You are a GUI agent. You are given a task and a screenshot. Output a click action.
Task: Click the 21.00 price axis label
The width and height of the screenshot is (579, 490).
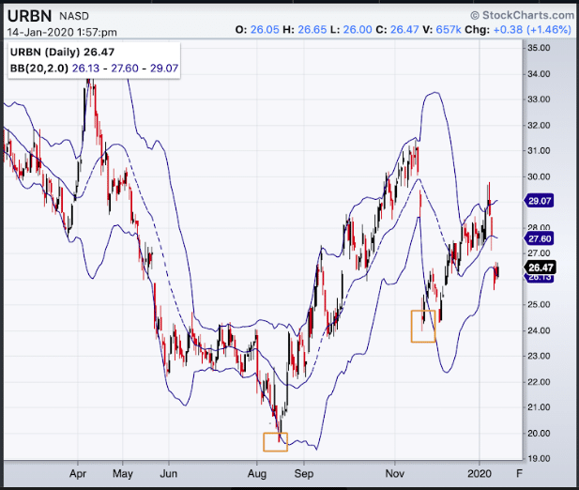(x=539, y=407)
